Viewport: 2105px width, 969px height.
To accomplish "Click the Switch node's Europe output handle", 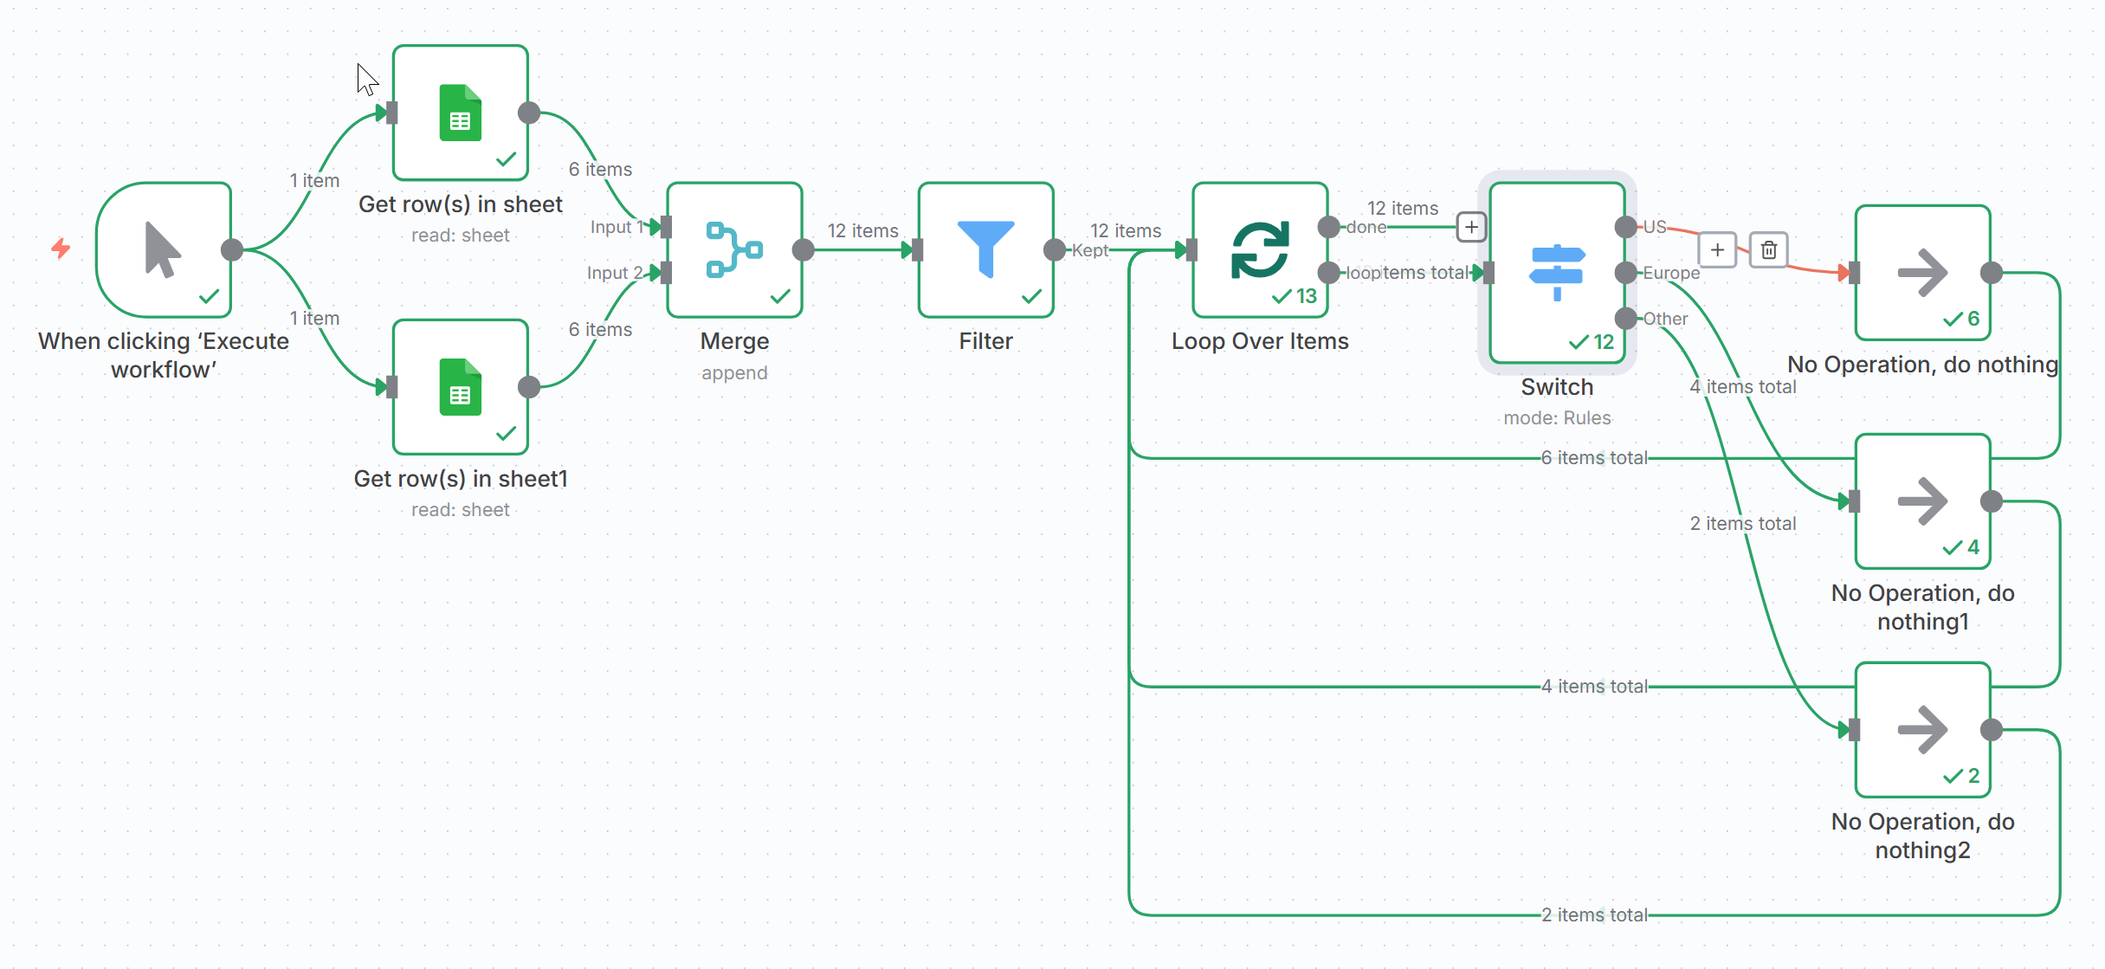I will [1625, 273].
